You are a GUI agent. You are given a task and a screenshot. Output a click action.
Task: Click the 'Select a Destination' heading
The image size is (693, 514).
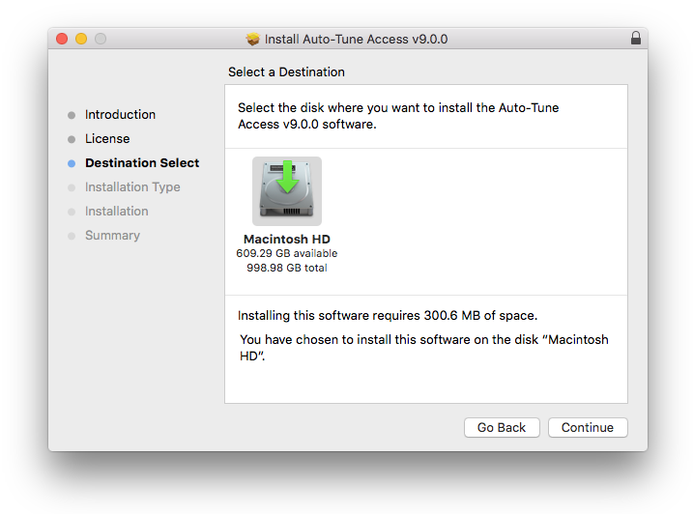click(x=286, y=71)
